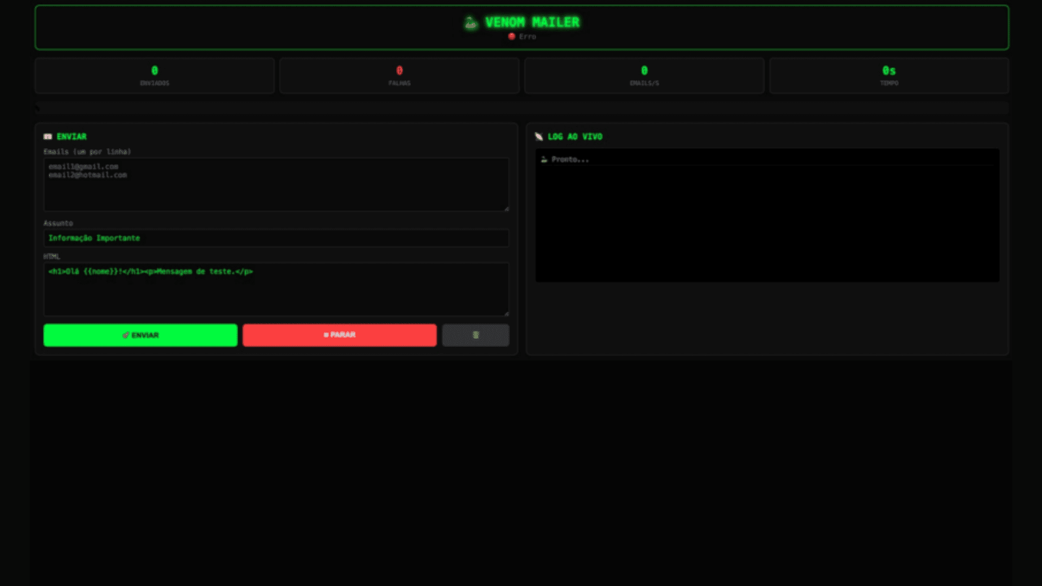Click the small icon before Pronto... log line
Image resolution: width=1042 pixels, height=586 pixels.
(544, 160)
